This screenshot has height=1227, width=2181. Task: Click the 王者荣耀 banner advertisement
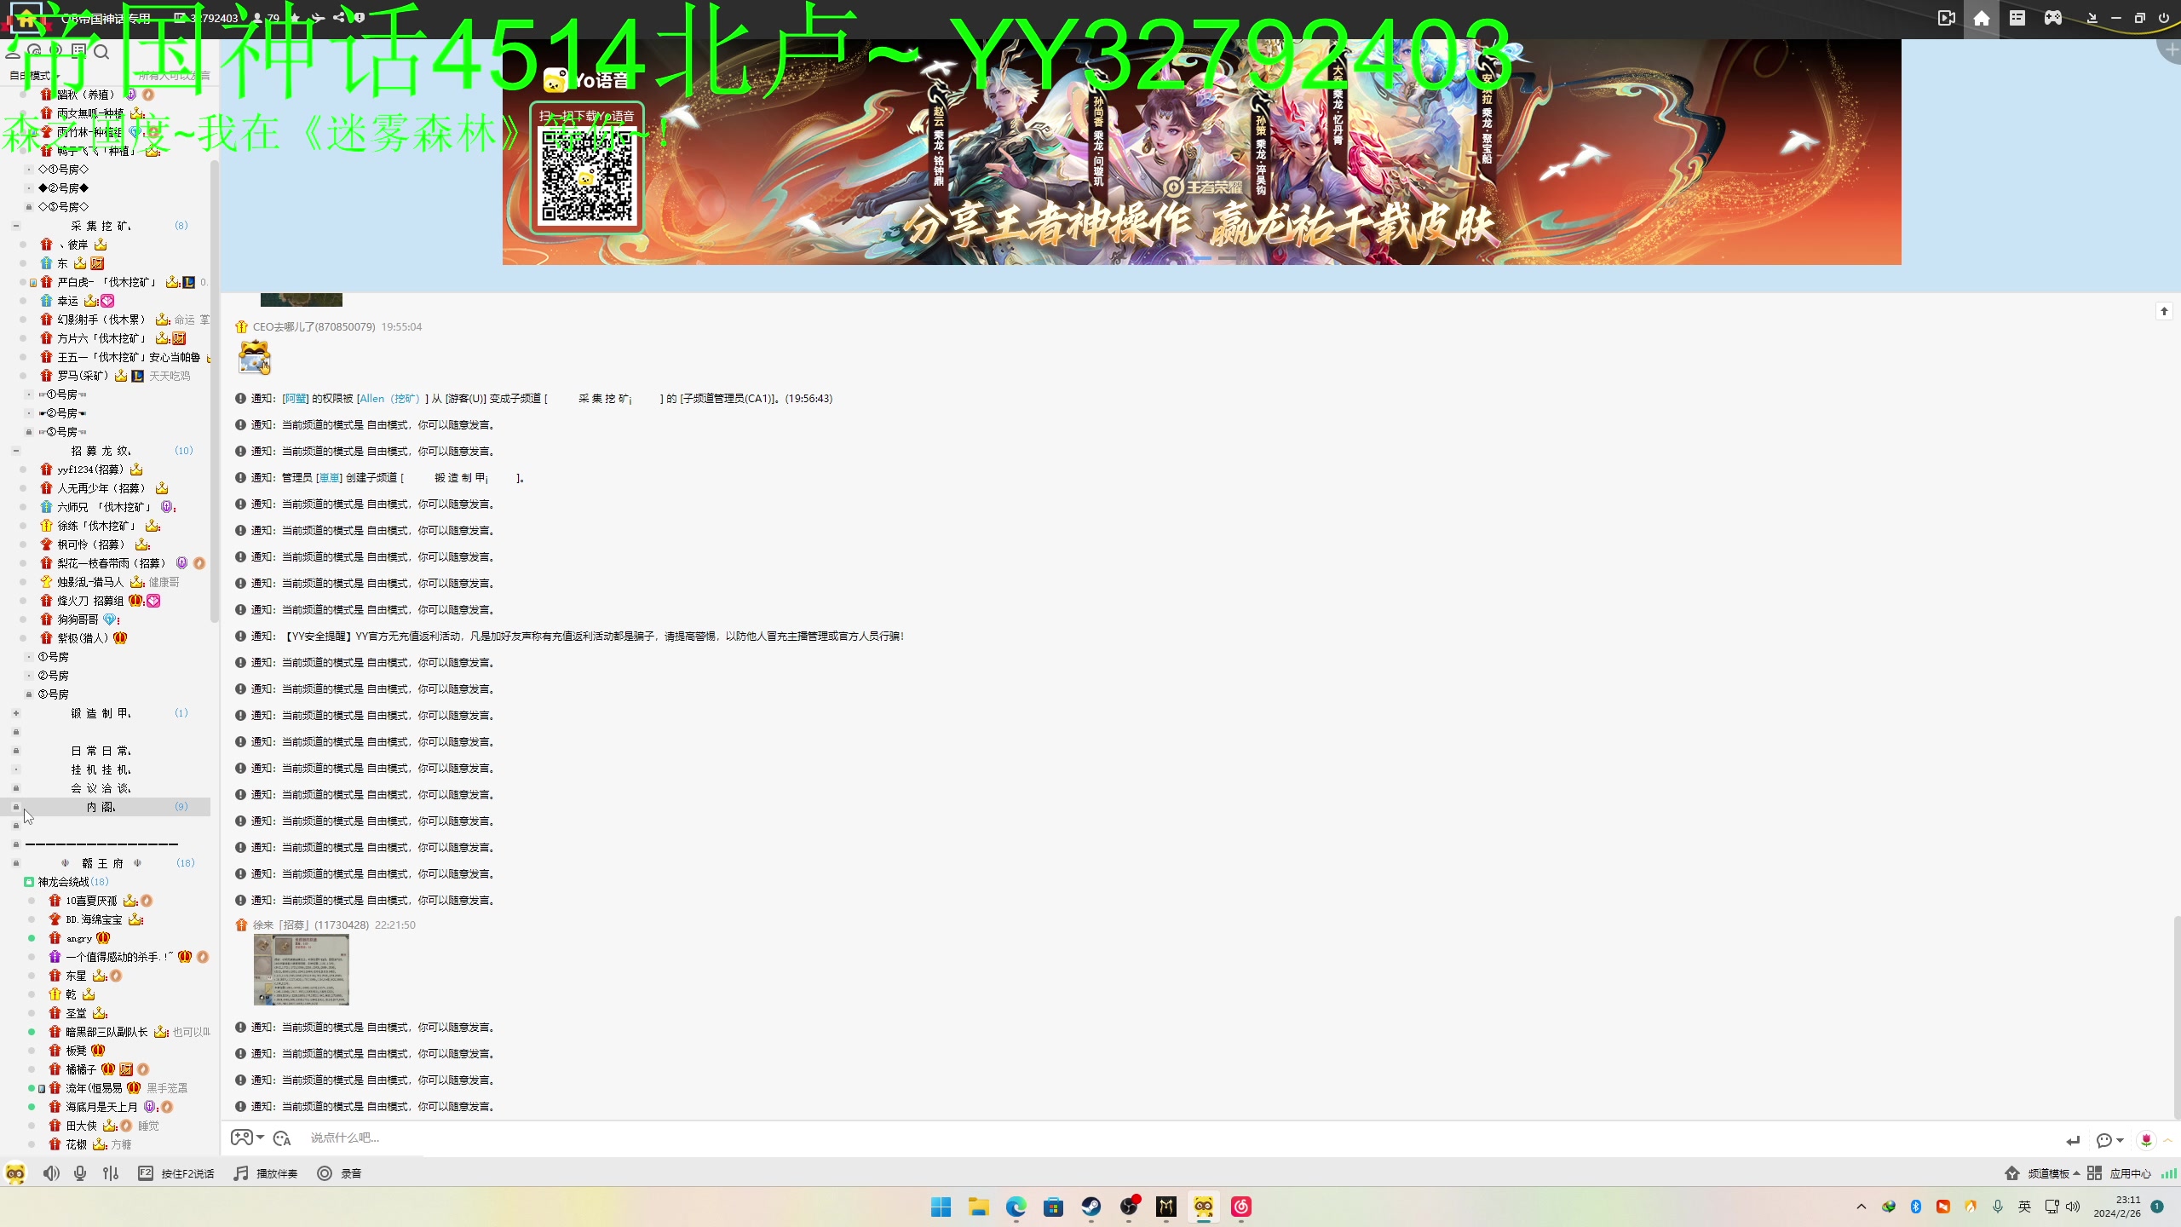1201,152
